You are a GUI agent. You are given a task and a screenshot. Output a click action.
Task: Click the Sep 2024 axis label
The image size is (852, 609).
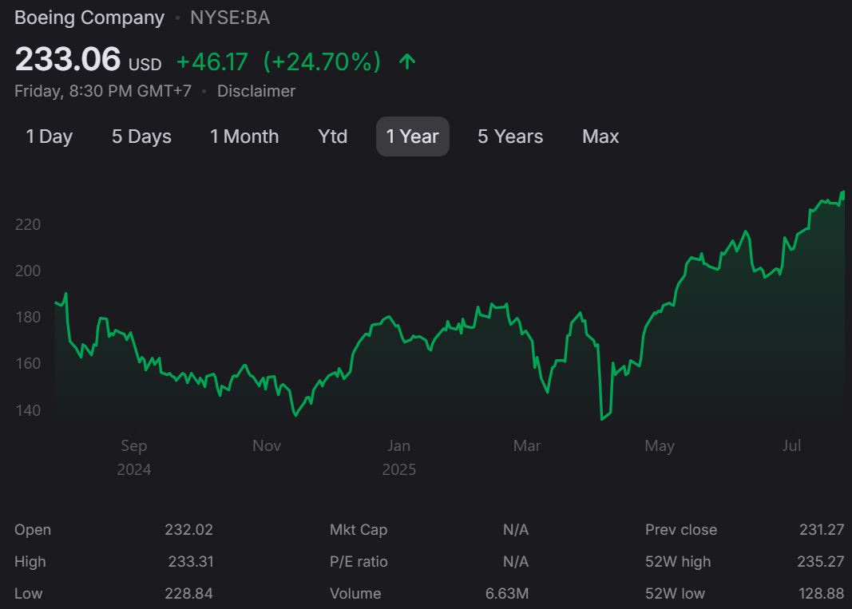(133, 457)
